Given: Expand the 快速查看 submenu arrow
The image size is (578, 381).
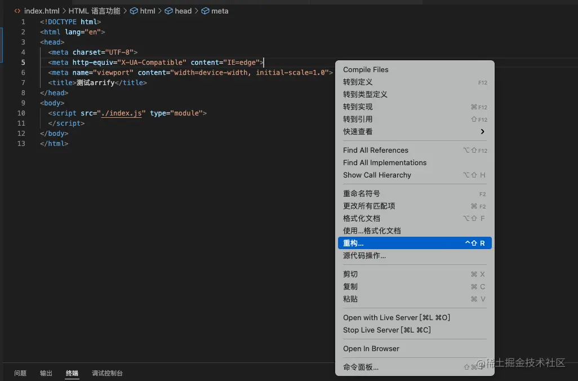Looking at the screenshot, I should pyautogui.click(x=482, y=132).
